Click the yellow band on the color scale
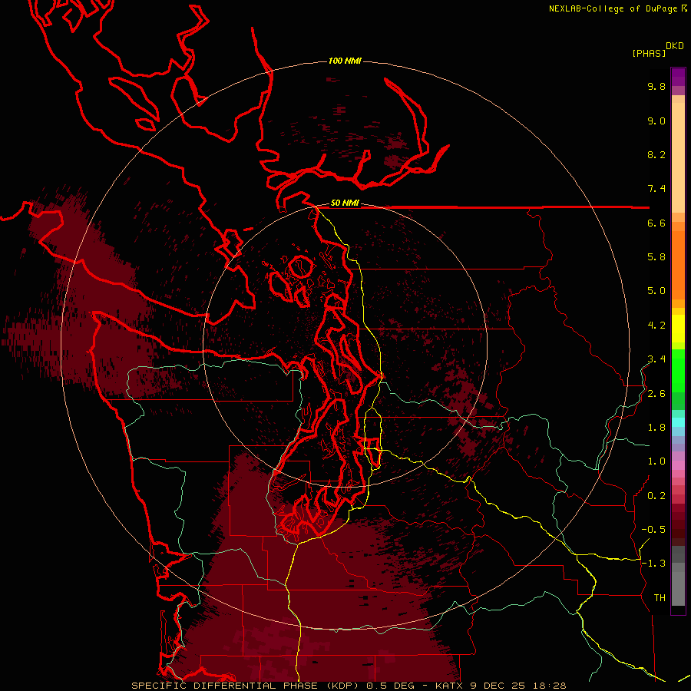The image size is (691, 691). 678,329
